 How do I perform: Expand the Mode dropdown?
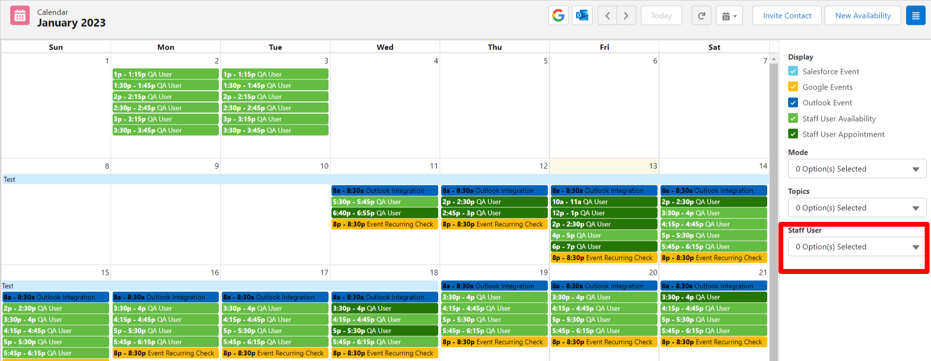pos(856,169)
